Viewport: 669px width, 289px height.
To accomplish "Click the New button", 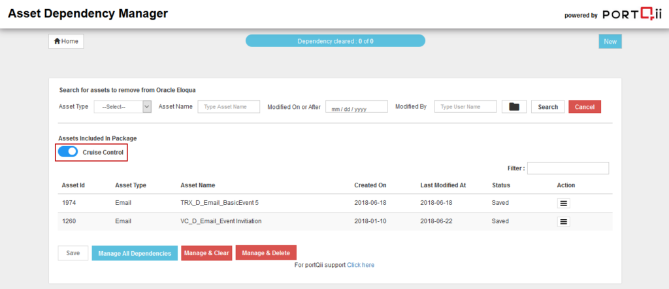I will (610, 41).
